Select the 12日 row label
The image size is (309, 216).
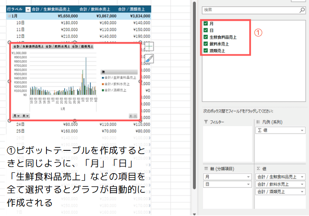(x=20, y=36)
